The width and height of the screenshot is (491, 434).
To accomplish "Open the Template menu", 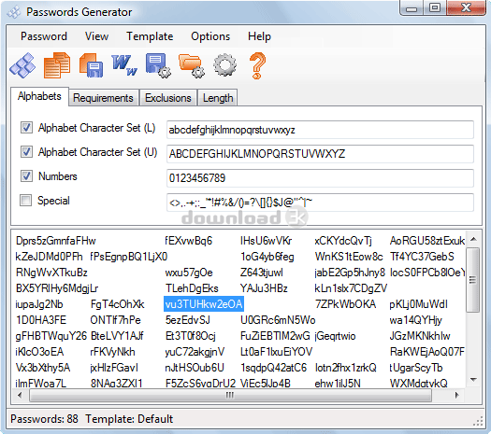I will tap(150, 36).
